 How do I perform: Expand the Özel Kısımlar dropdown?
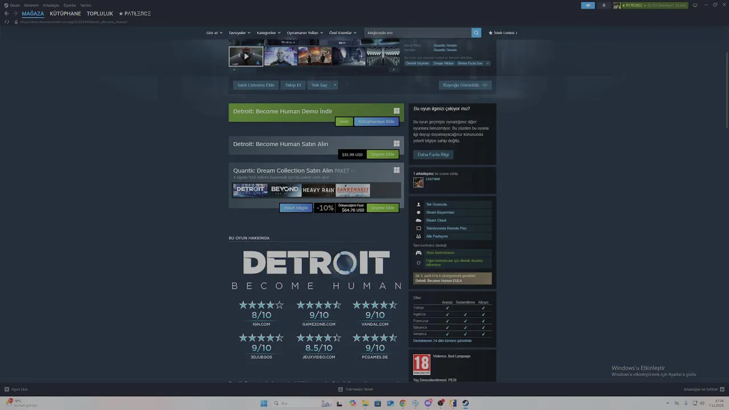click(x=343, y=32)
